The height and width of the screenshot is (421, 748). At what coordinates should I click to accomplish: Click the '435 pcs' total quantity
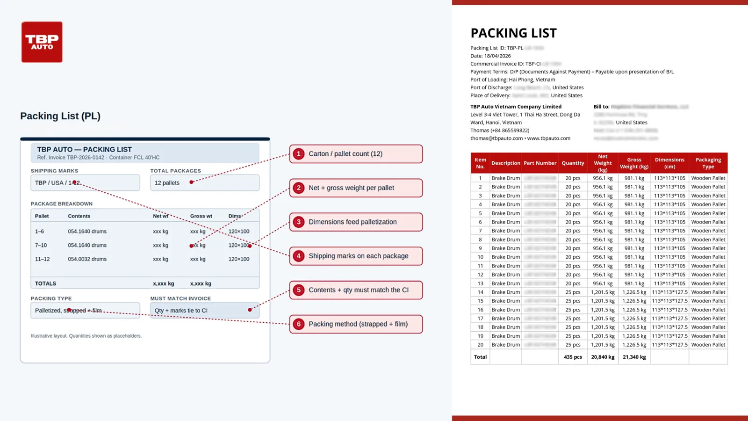pyautogui.click(x=573, y=357)
